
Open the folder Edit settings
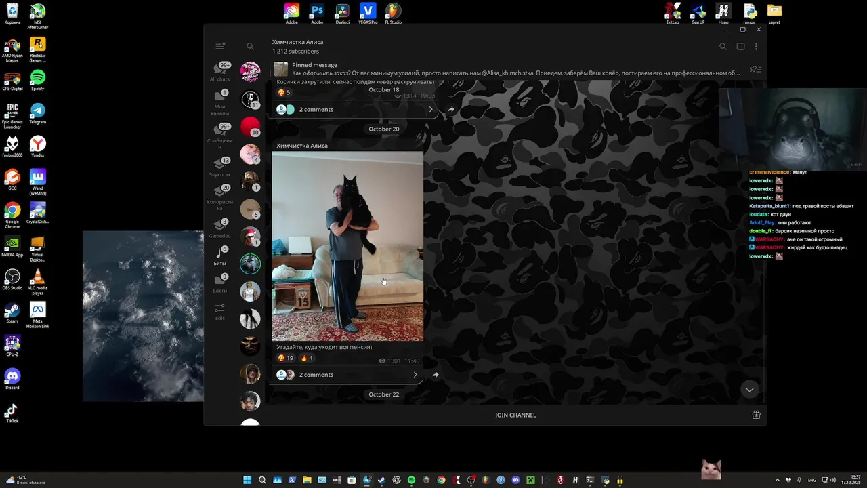tap(219, 312)
